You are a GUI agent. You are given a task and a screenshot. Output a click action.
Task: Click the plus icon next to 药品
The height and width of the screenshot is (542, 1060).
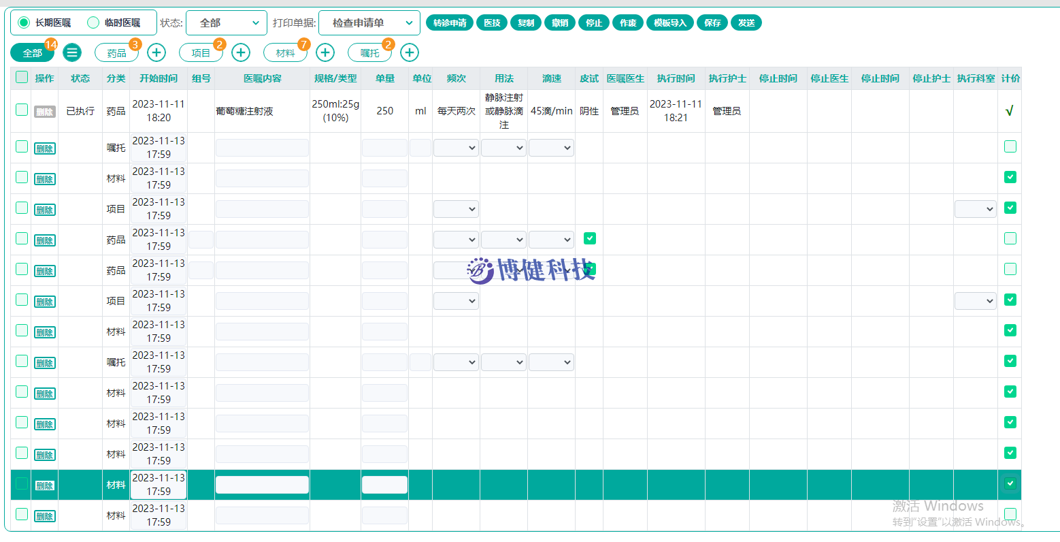point(156,52)
